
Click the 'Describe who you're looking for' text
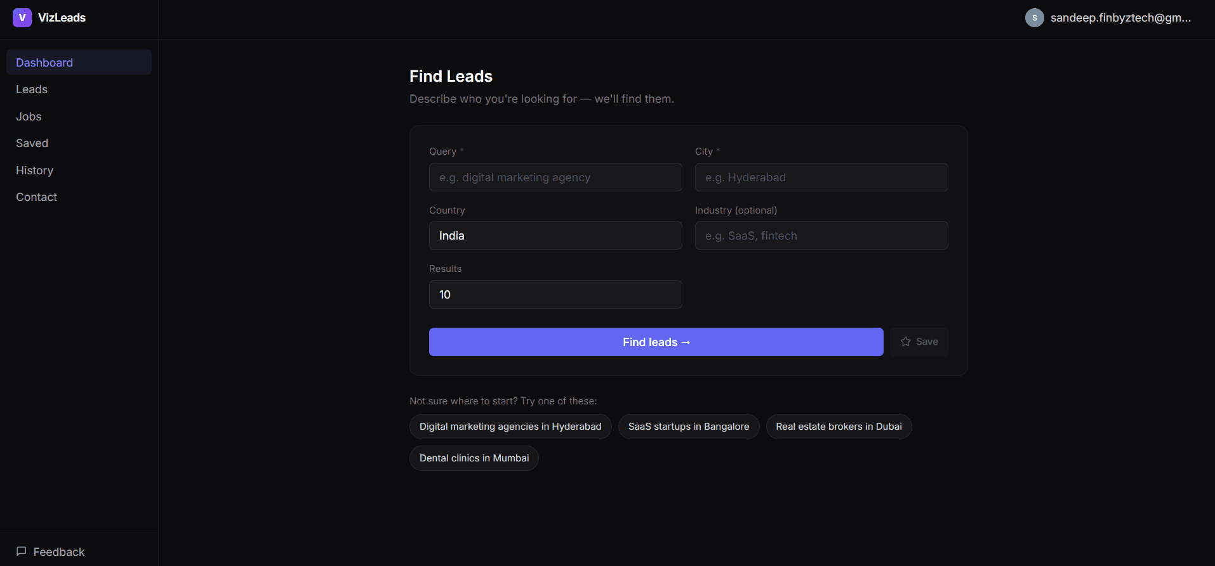[x=541, y=99]
